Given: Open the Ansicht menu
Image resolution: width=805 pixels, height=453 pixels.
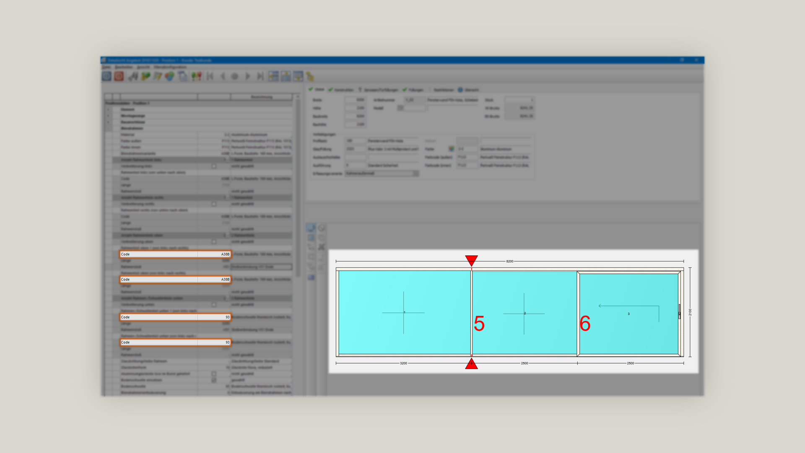Looking at the screenshot, I should (x=143, y=67).
